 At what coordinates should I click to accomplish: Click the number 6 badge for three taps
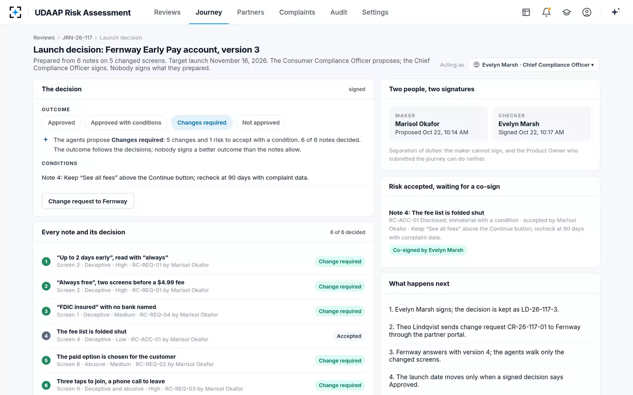[x=46, y=385]
